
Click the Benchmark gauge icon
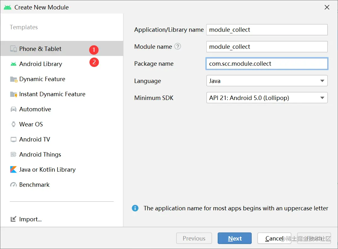13,185
